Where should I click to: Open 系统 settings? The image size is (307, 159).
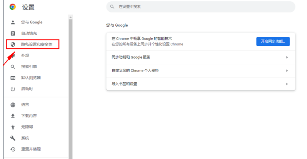pyautogui.click(x=25, y=138)
